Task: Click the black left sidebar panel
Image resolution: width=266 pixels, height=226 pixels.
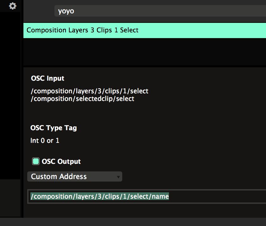Action: 10,95
